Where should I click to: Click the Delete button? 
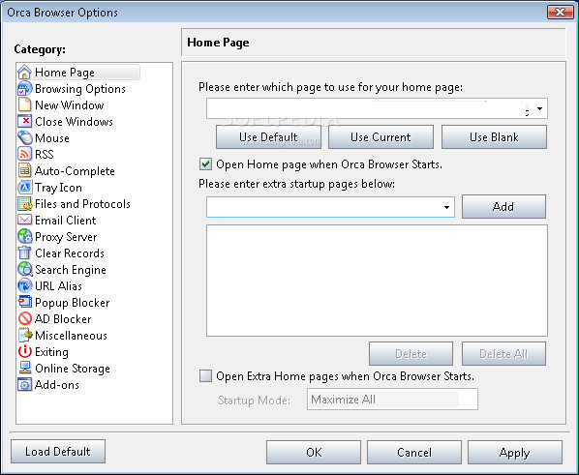coord(411,353)
